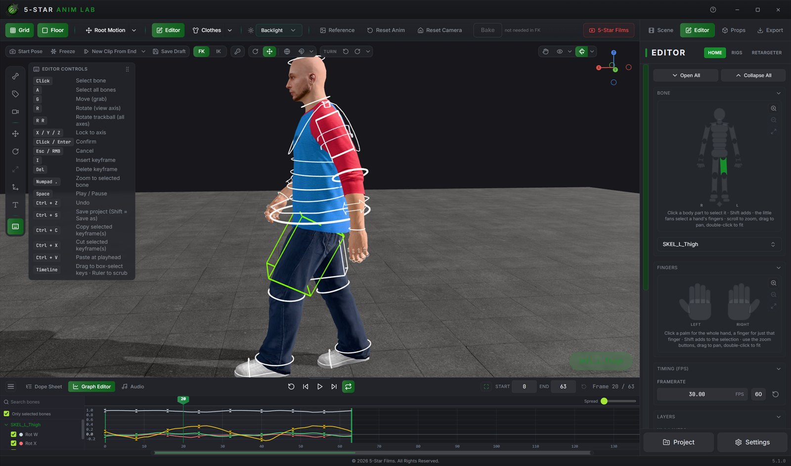This screenshot has height=466, width=791.
Task: Click the Turn clockwise arrow
Action: [x=357, y=51]
